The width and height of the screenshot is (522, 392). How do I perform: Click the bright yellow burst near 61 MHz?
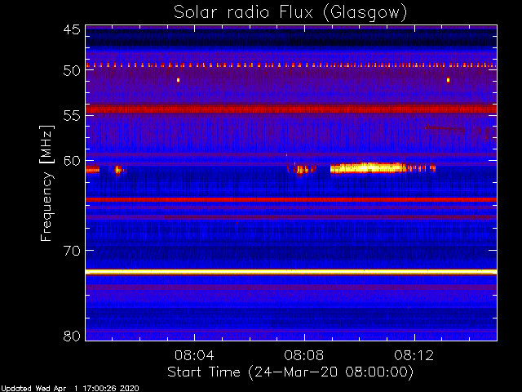383,168
